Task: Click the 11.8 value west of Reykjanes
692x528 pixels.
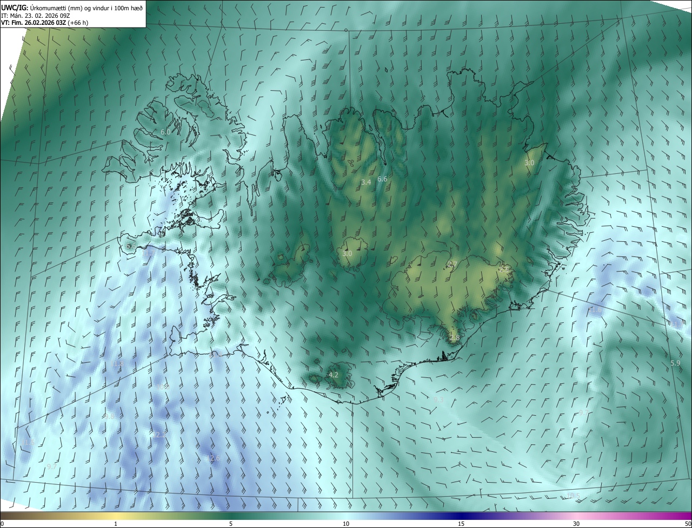Action: tap(118, 364)
